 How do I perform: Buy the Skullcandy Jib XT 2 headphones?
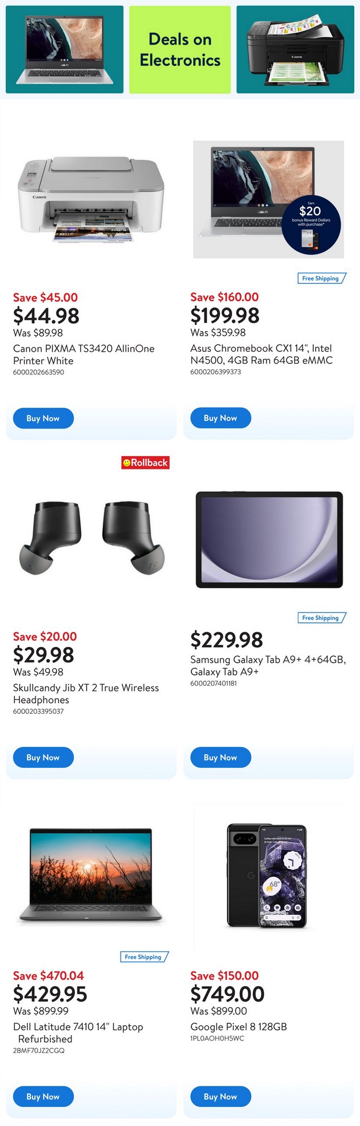[x=43, y=757]
